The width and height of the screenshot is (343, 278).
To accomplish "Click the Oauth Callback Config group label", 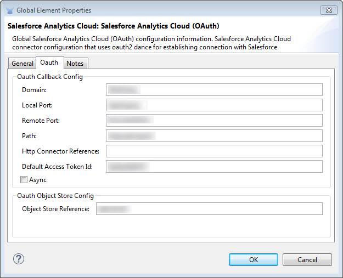I will (x=50, y=77).
